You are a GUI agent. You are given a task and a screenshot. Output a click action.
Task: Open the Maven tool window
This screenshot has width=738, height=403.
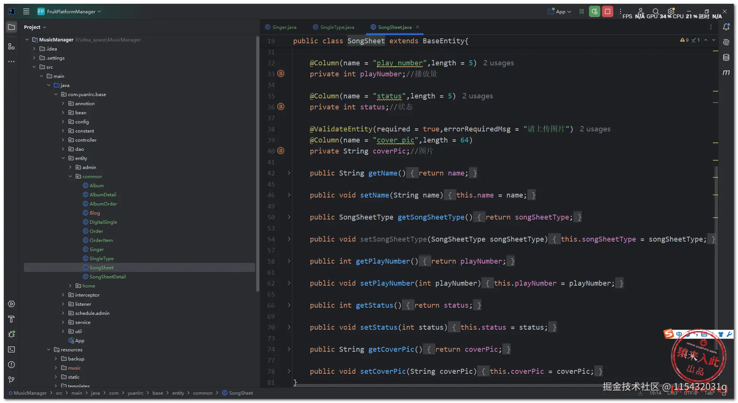pyautogui.click(x=726, y=72)
